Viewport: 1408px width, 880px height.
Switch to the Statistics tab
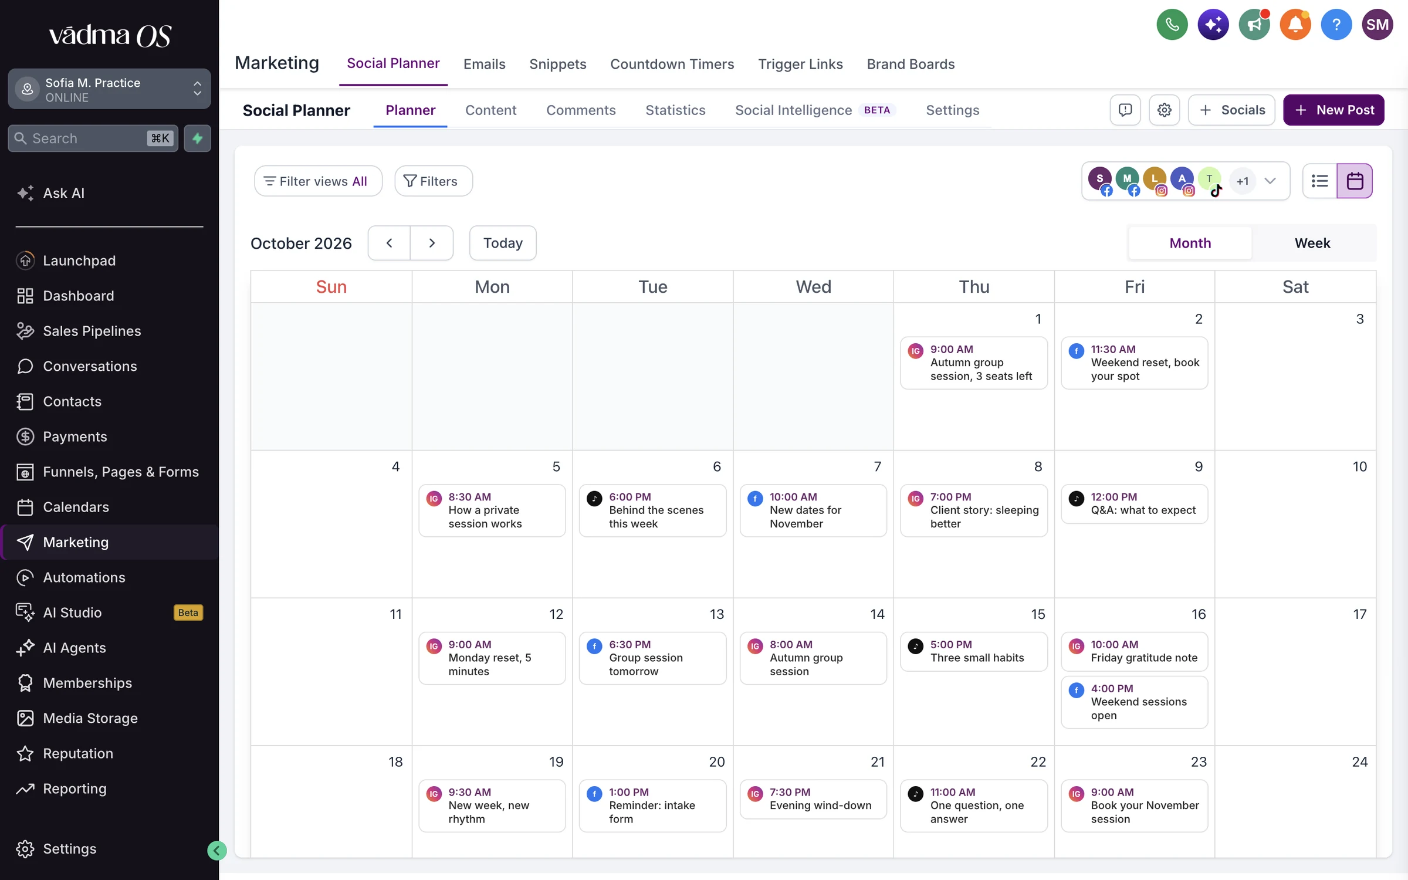point(675,110)
